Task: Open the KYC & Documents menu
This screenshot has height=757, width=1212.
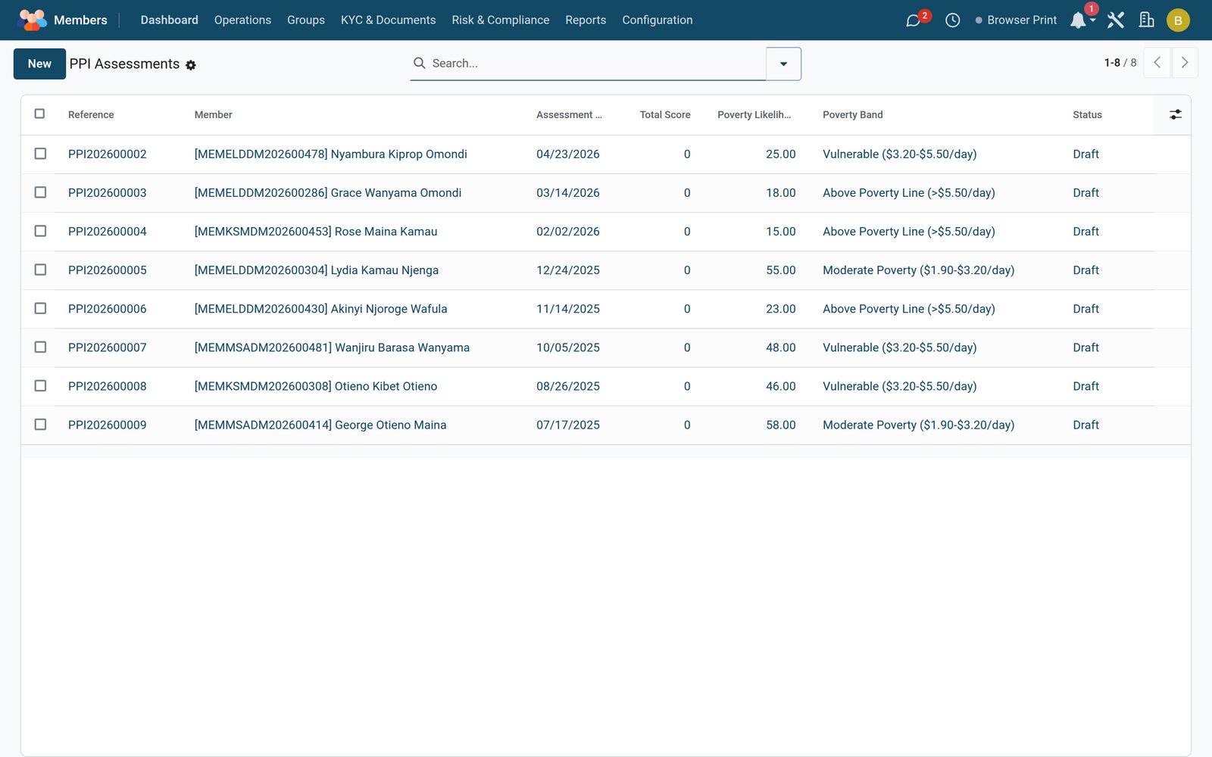Action: pos(388,20)
